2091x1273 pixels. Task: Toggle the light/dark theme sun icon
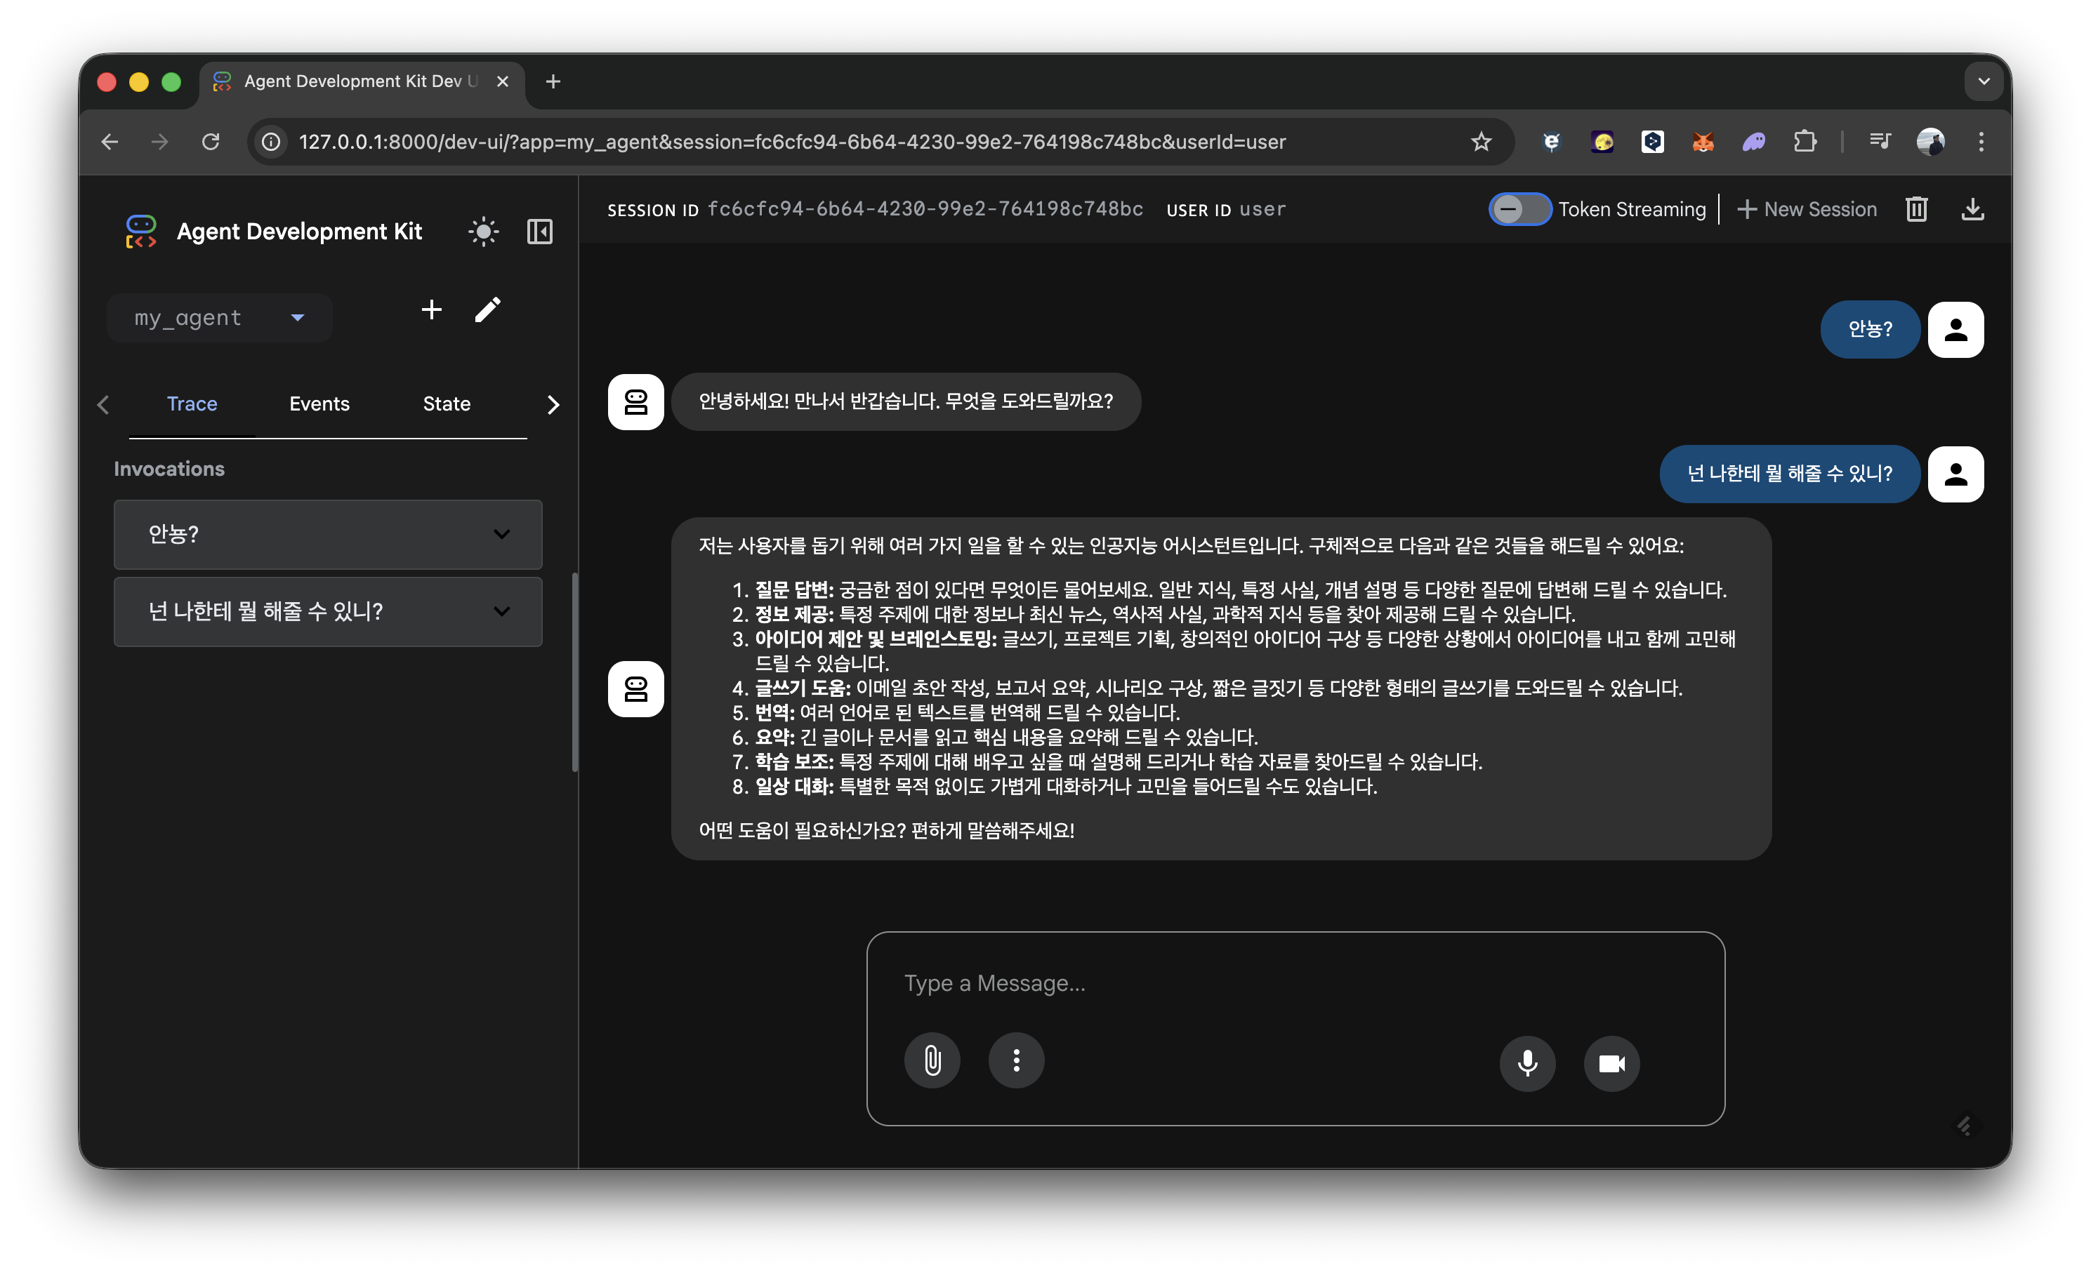(483, 232)
